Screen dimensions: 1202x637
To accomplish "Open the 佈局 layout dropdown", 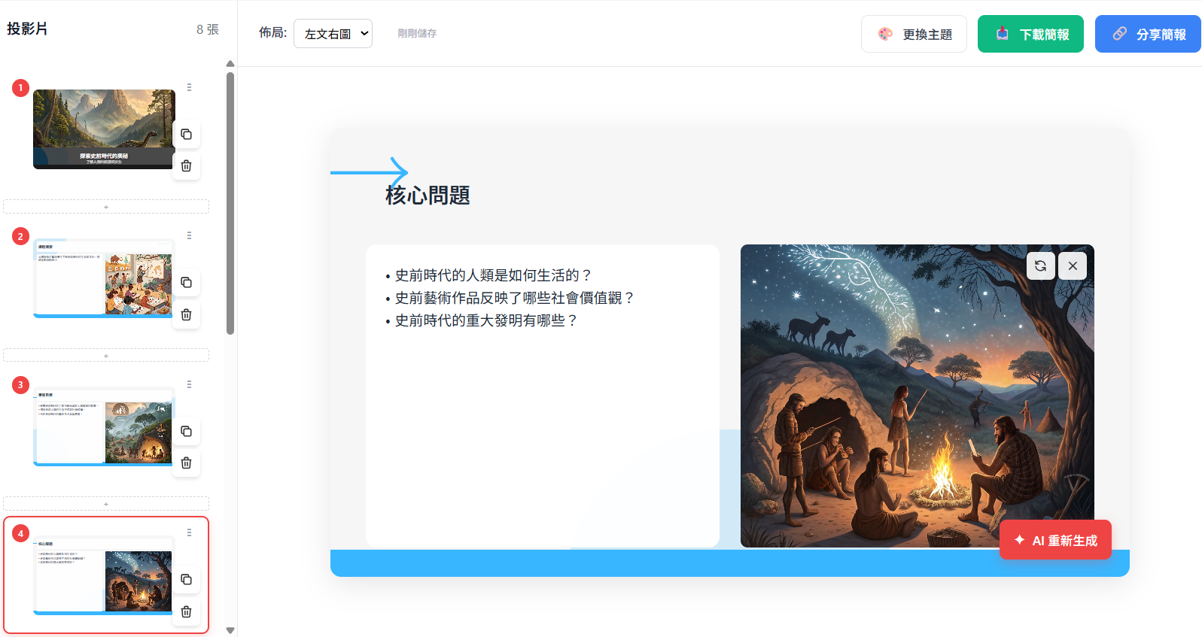I will [x=333, y=34].
